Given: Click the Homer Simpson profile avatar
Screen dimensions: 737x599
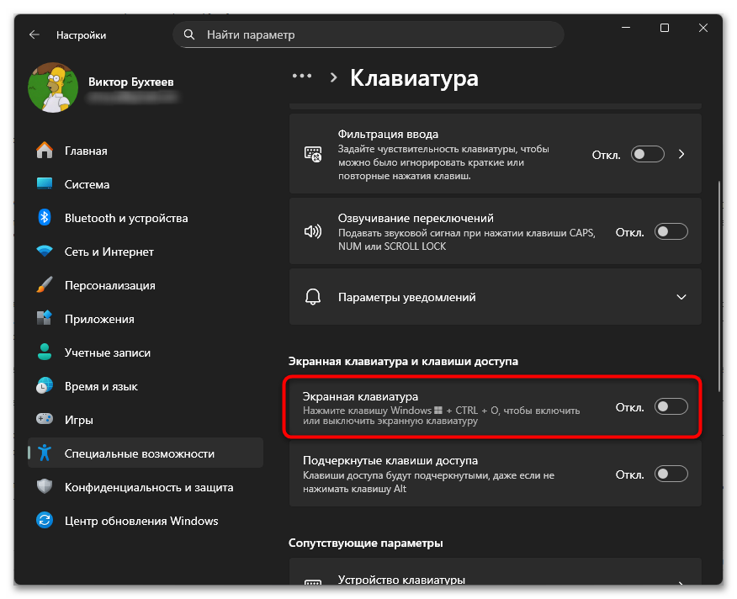Looking at the screenshot, I should tap(53, 87).
